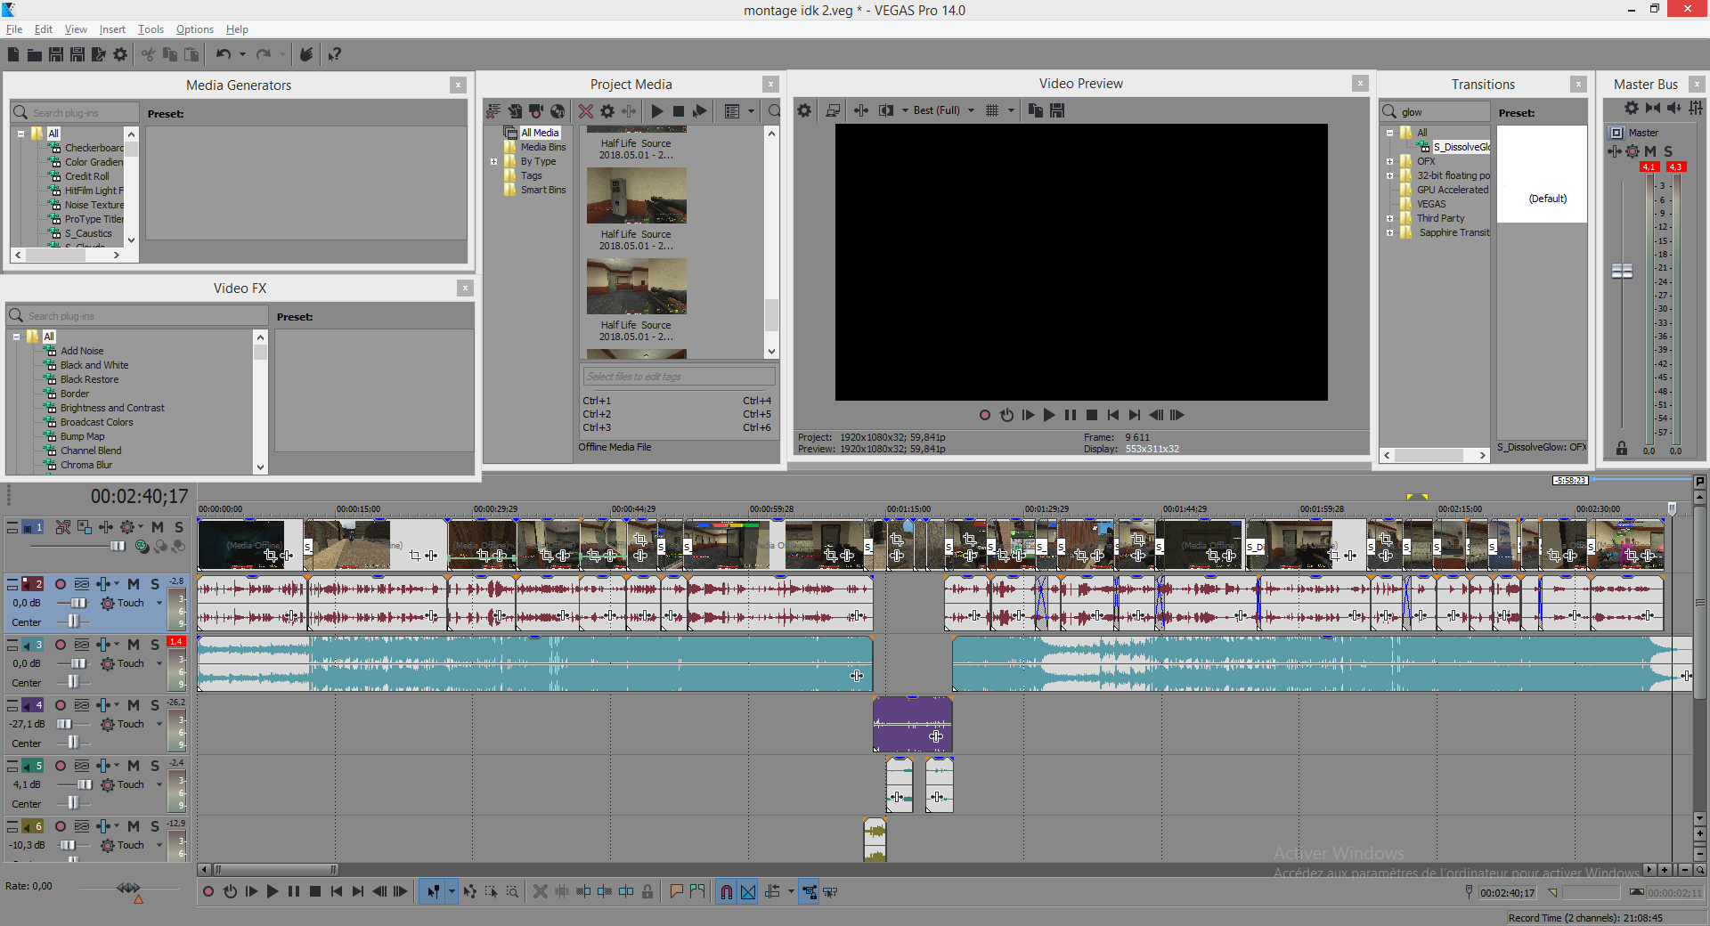Solo audio track 3

click(155, 645)
